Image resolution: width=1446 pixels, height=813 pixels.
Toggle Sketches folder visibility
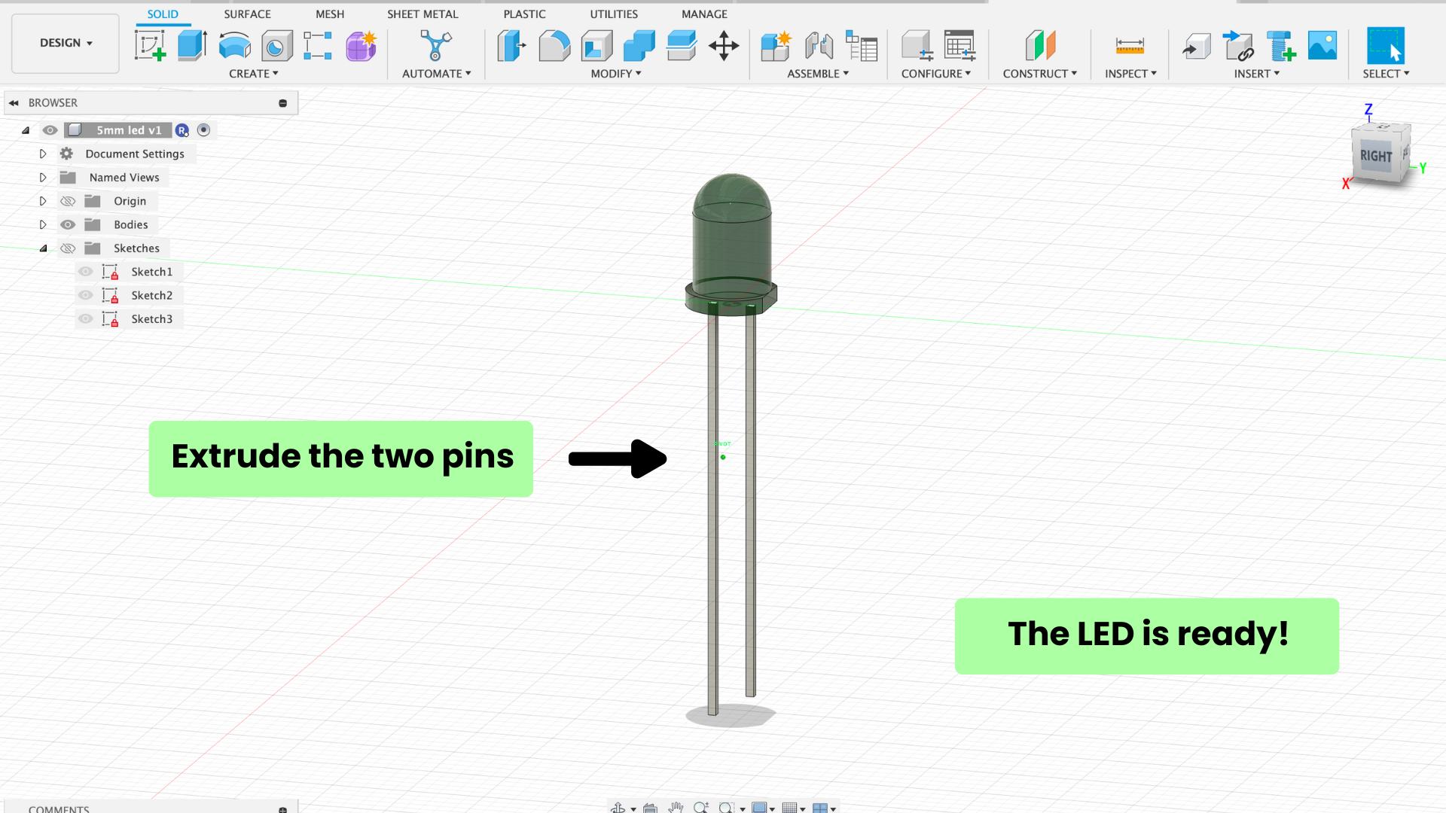pyautogui.click(x=68, y=248)
